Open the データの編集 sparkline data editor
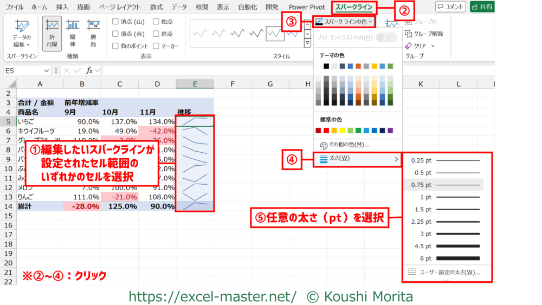This screenshot has height=305, width=542. point(22,34)
